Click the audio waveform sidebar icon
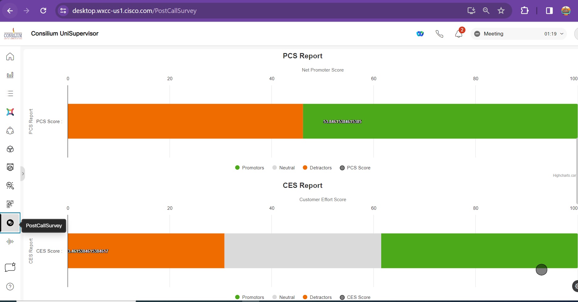The width and height of the screenshot is (578, 302). (x=10, y=242)
